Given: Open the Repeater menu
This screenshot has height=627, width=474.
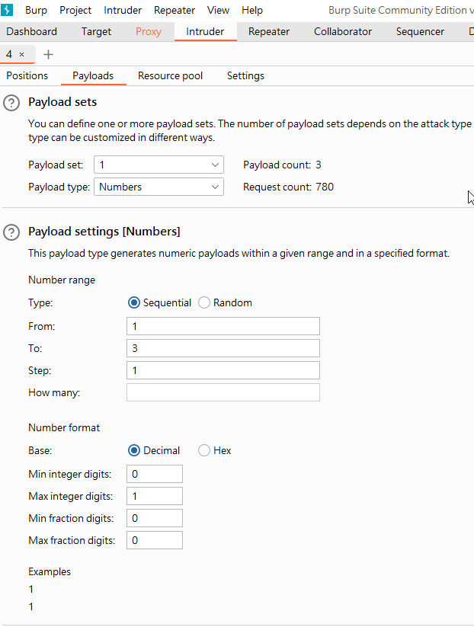Looking at the screenshot, I should click(x=175, y=10).
